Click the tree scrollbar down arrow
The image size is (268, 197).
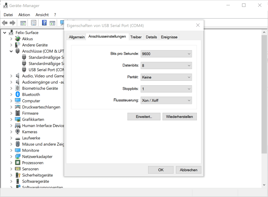click(x=264, y=185)
